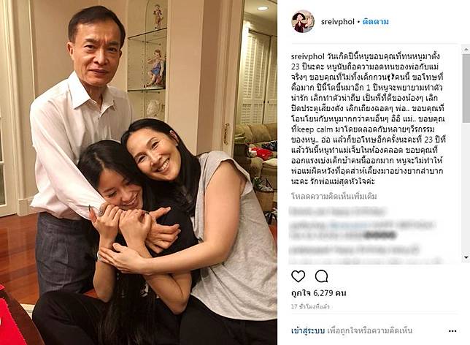Open the sreivphol profile avatar picture

(303, 22)
